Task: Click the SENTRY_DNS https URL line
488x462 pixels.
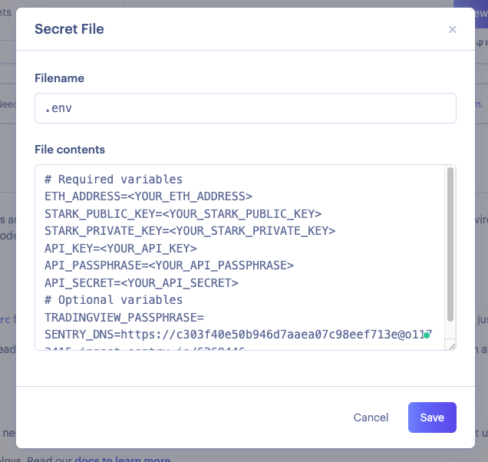Action: (x=238, y=335)
